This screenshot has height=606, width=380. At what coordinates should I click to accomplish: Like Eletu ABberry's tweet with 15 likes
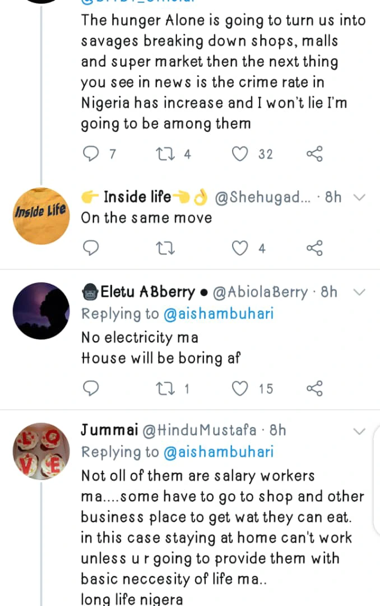239,388
